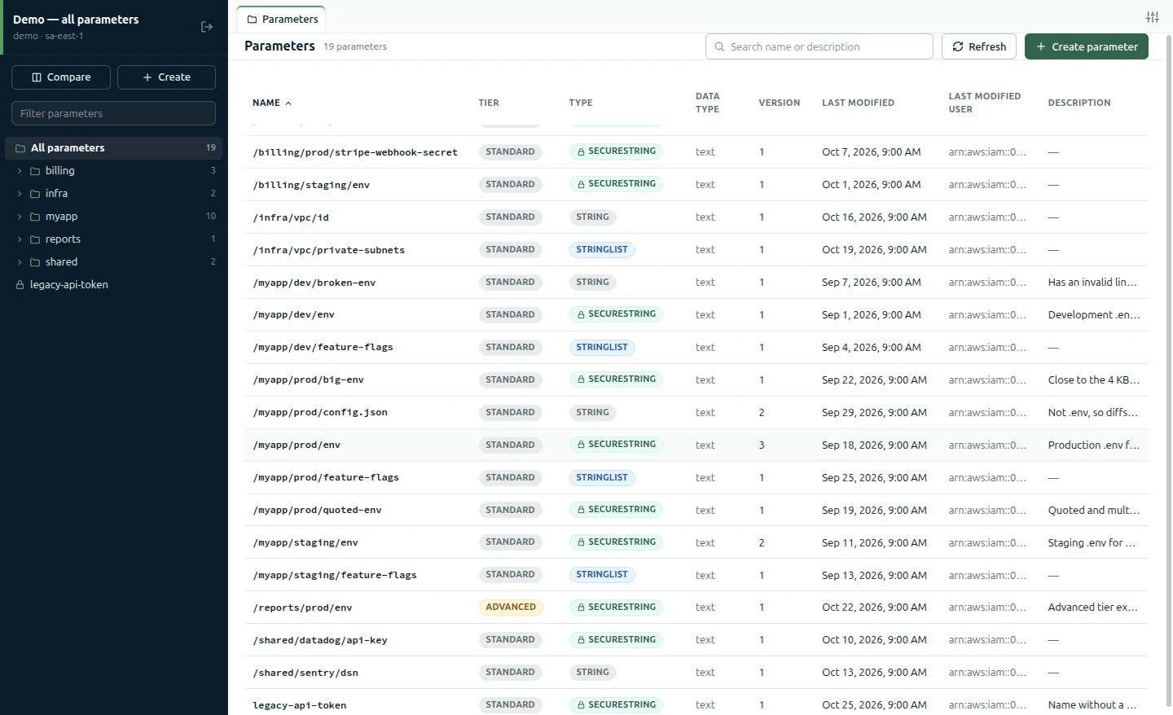This screenshot has width=1173, height=715.
Task: Focus the Filter parameters input
Action: pos(113,113)
